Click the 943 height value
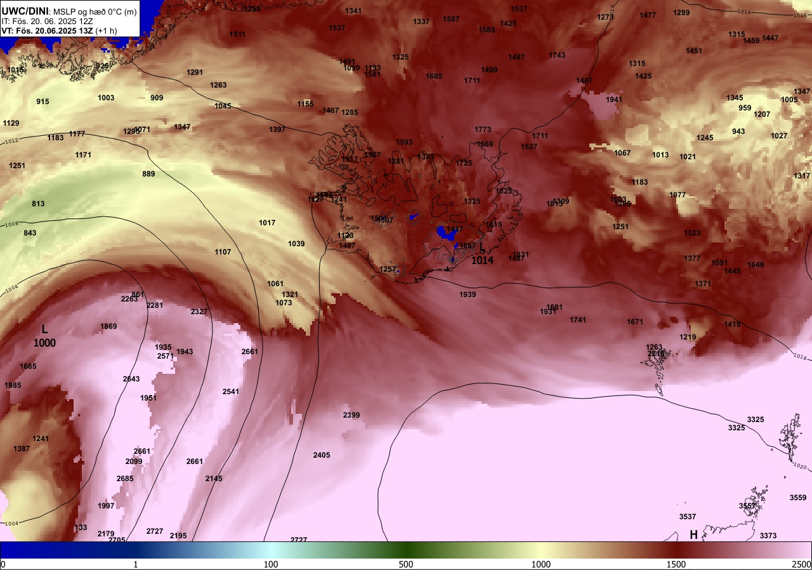812x570 pixels. [738, 131]
